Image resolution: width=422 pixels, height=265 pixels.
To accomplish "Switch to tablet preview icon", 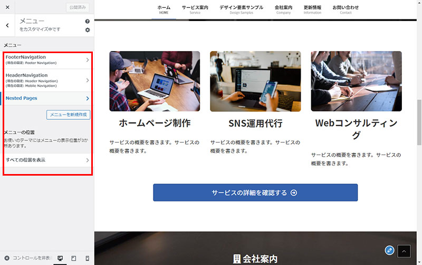I will point(73,258).
